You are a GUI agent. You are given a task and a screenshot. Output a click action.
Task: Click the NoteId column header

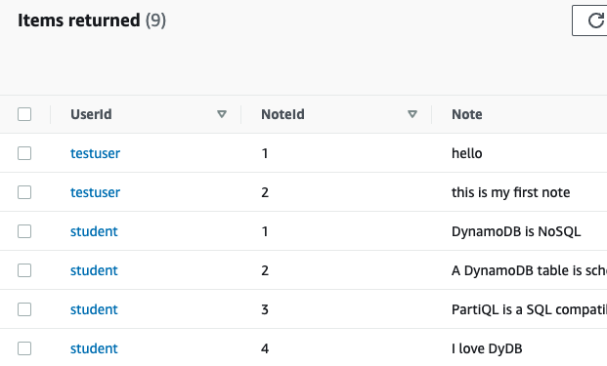pyautogui.click(x=283, y=114)
